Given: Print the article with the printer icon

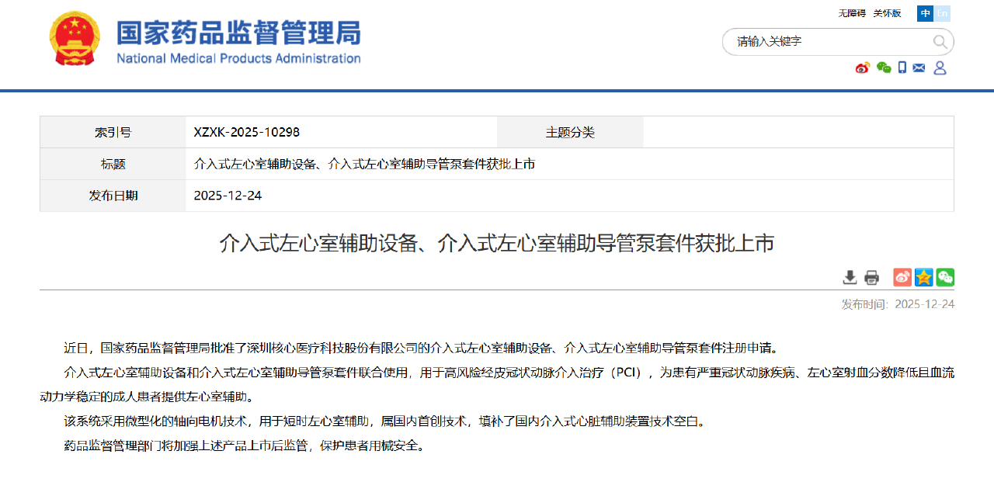Looking at the screenshot, I should pyautogui.click(x=872, y=277).
